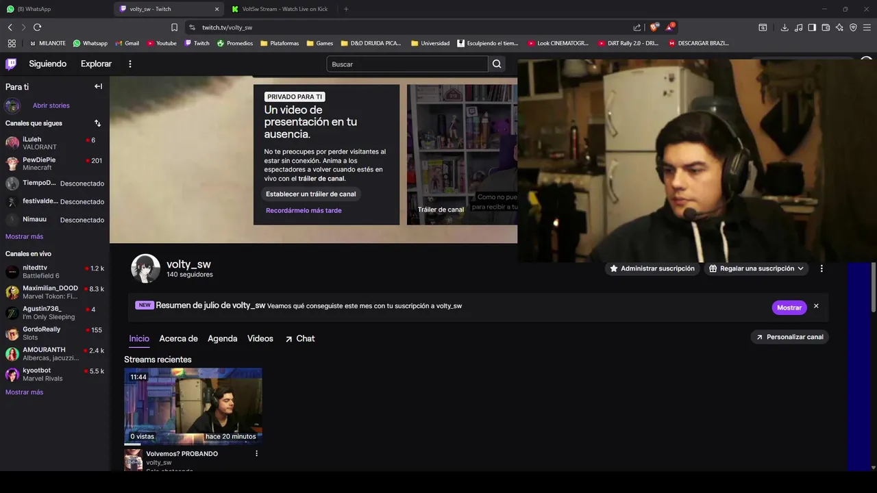Image resolution: width=877 pixels, height=493 pixels.
Task: Collapse the Para ti sidebar
Action: pyautogui.click(x=98, y=86)
